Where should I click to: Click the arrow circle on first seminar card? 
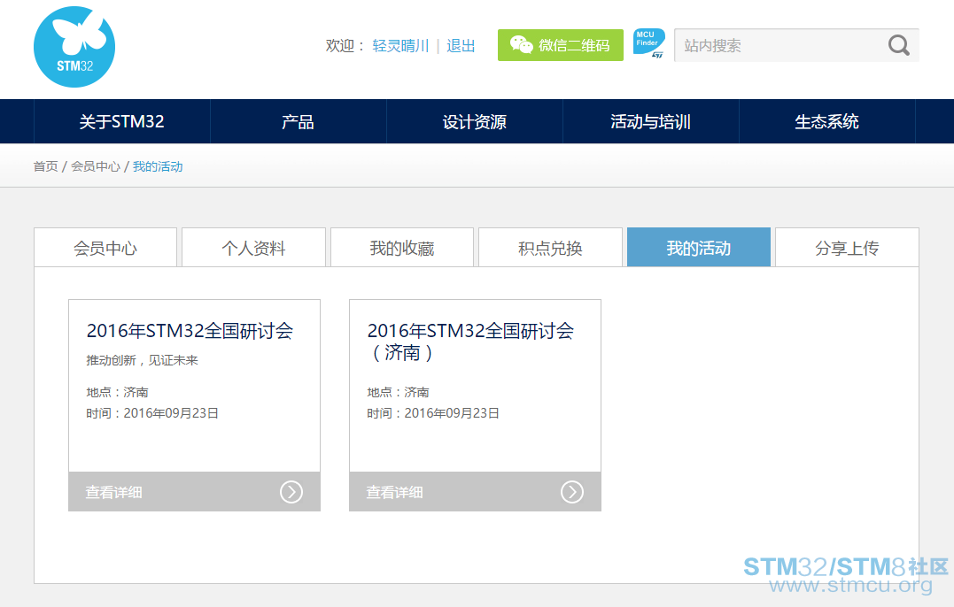(x=291, y=492)
